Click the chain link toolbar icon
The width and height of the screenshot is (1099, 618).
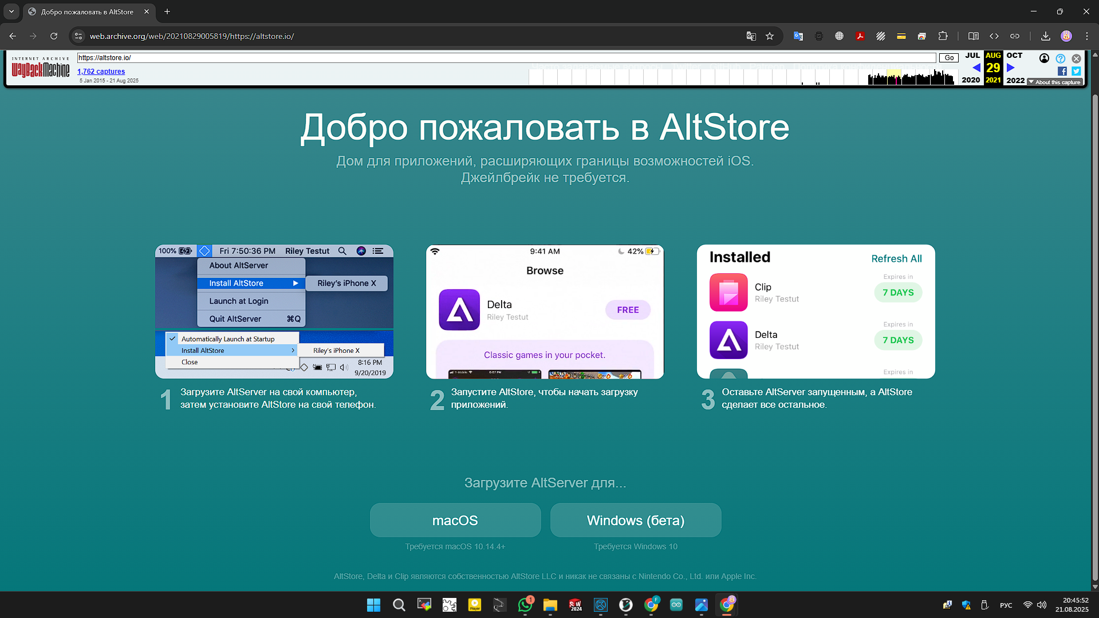click(1014, 36)
